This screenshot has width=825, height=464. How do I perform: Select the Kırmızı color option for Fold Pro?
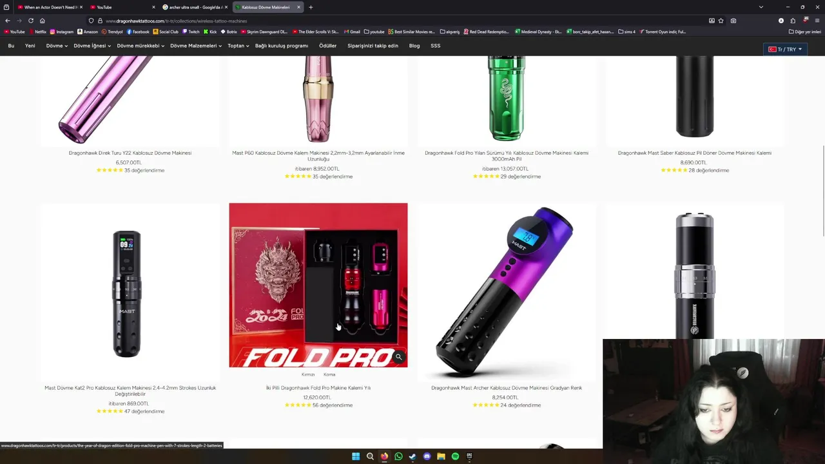(308, 374)
